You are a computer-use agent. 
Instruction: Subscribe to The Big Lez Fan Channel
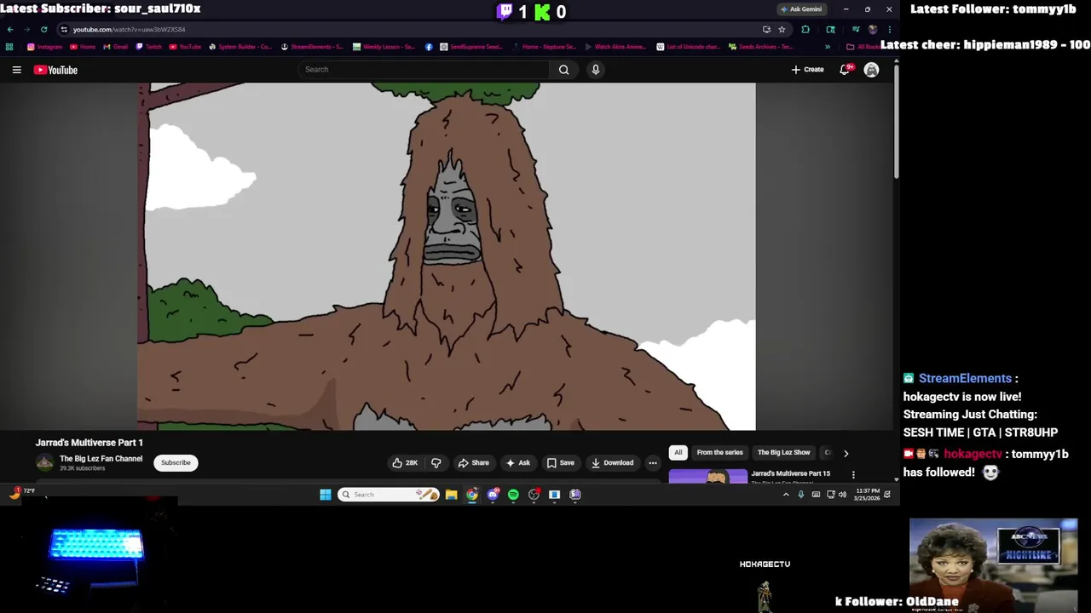[x=176, y=462]
